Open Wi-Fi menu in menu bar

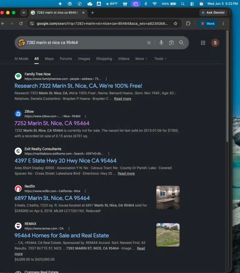154,4
